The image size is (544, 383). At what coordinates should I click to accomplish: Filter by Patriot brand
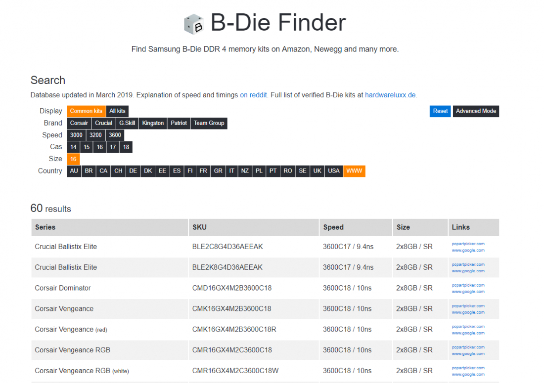(179, 123)
